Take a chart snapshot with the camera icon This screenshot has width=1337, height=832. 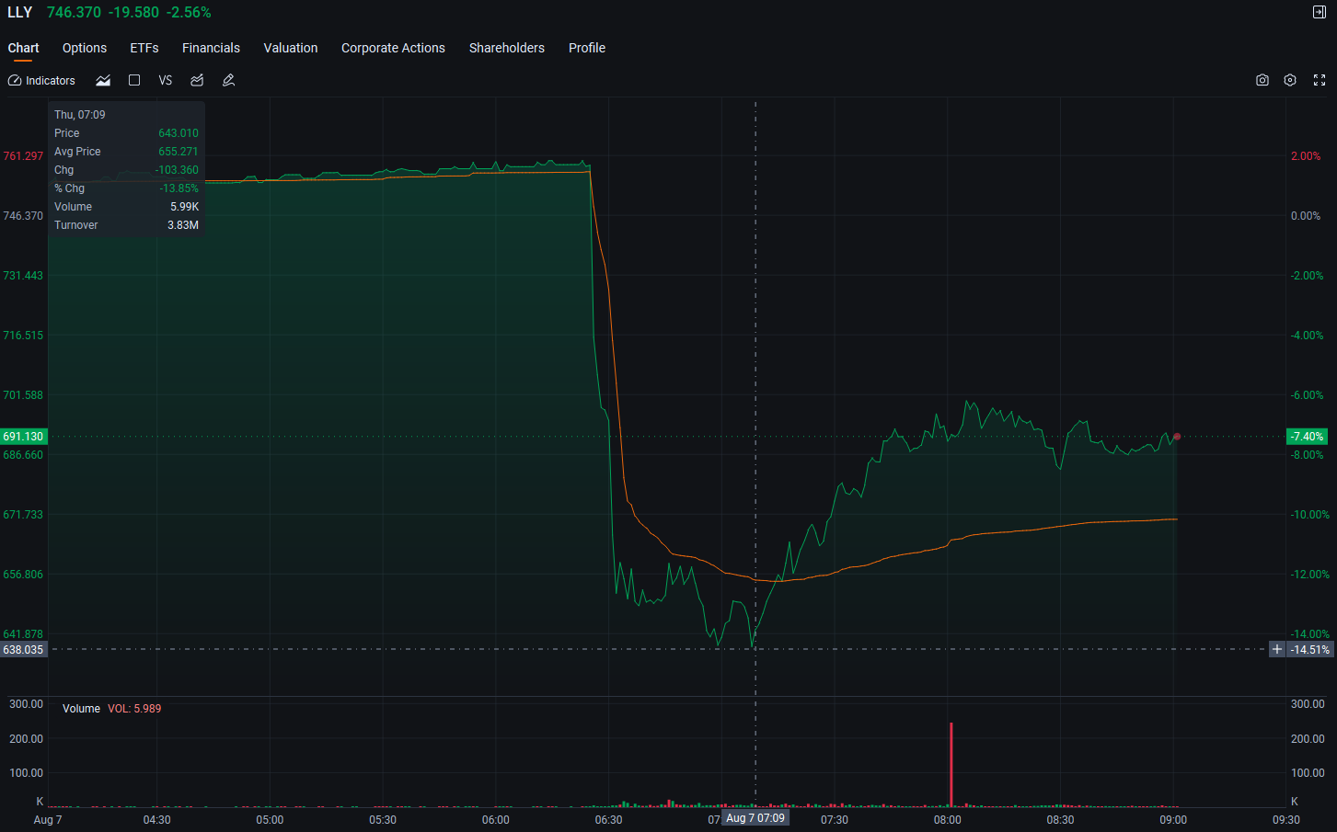click(x=1262, y=81)
